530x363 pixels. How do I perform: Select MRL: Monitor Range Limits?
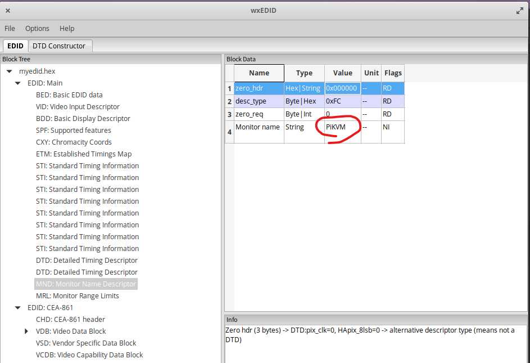point(78,295)
